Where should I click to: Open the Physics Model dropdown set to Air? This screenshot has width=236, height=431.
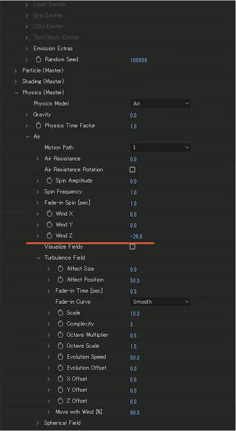(x=160, y=104)
